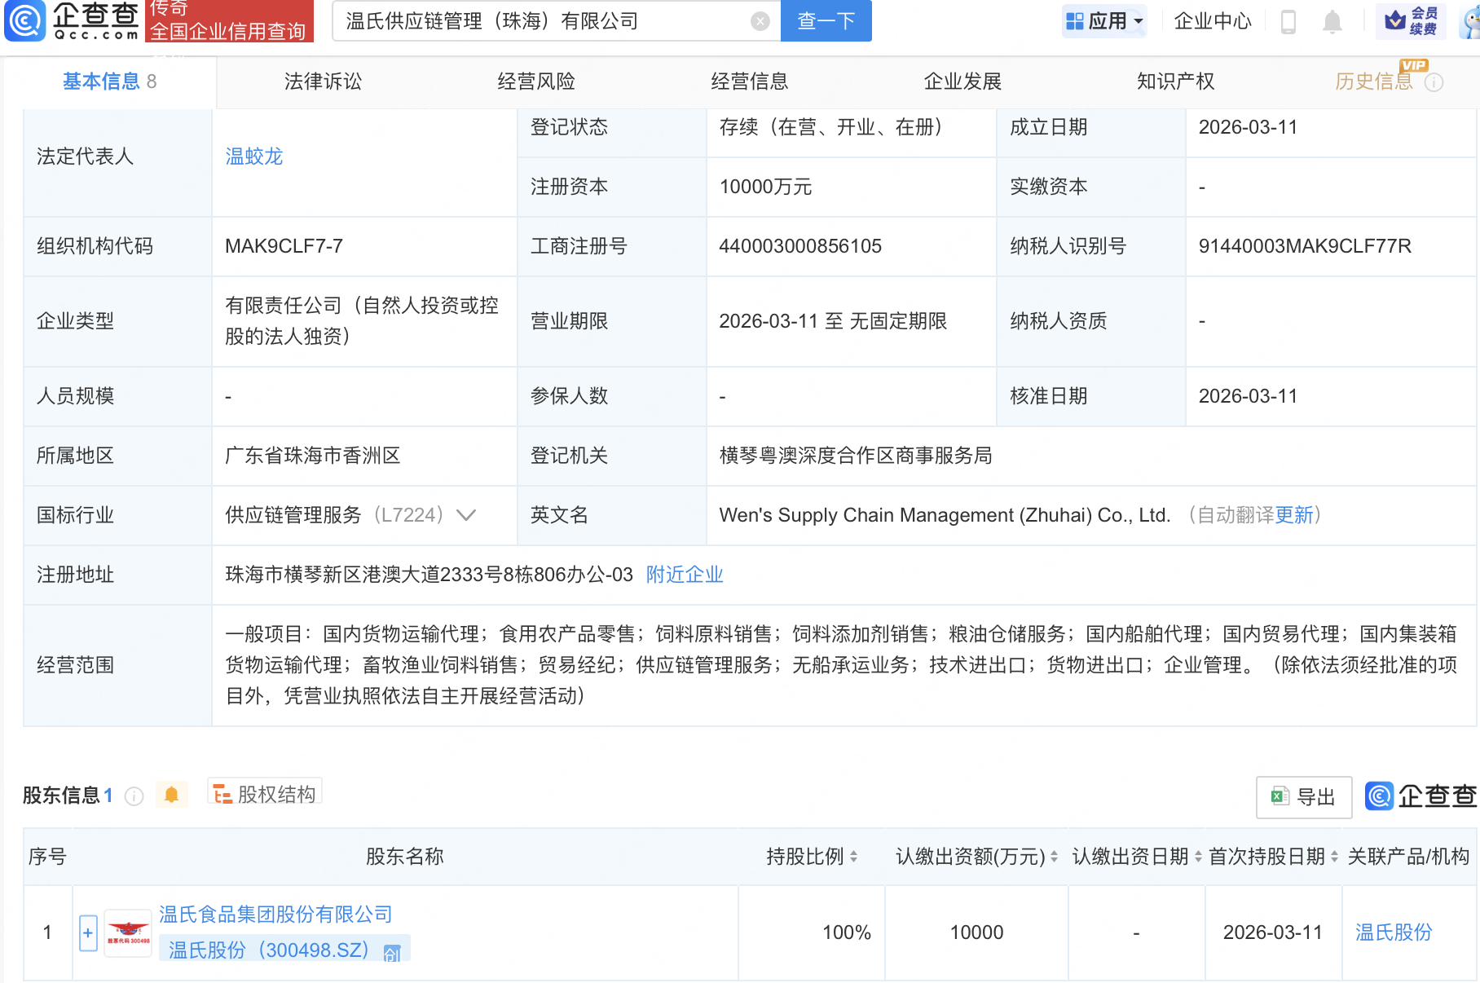Open the user avatar in top right corner

[1471, 21]
